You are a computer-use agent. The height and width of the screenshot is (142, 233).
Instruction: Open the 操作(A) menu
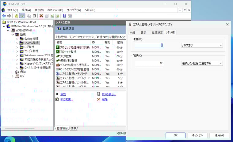(26, 10)
